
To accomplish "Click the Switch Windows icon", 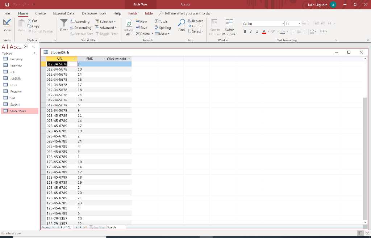I will (229, 23).
